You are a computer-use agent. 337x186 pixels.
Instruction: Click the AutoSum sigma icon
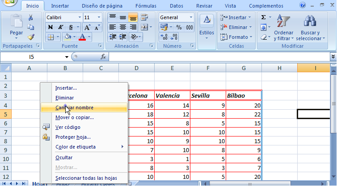[x=264, y=17]
